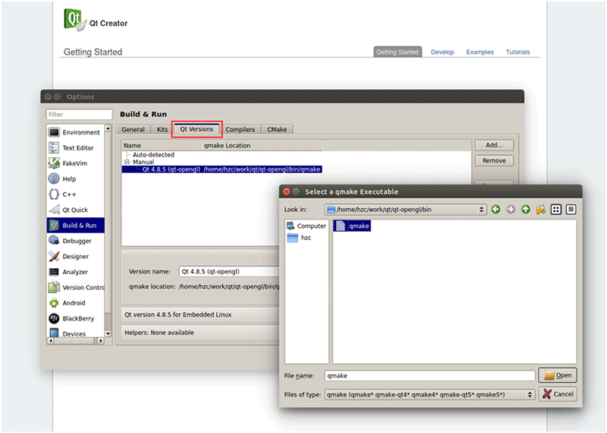Image resolution: width=607 pixels, height=433 pixels.
Task: Switch file dialog to detail view
Action: pyautogui.click(x=571, y=210)
